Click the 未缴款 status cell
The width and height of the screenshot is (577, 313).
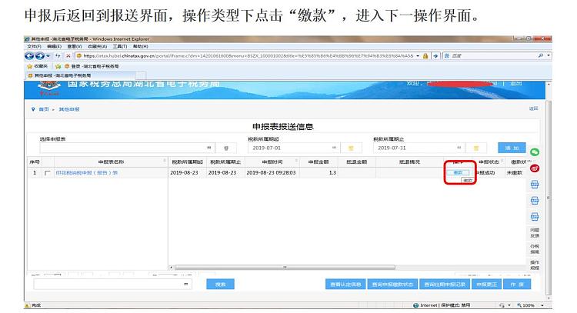pyautogui.click(x=515, y=172)
